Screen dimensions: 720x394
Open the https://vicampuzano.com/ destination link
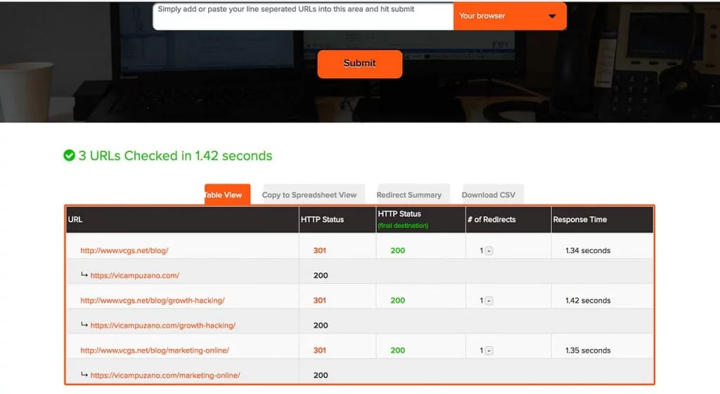[x=134, y=276]
